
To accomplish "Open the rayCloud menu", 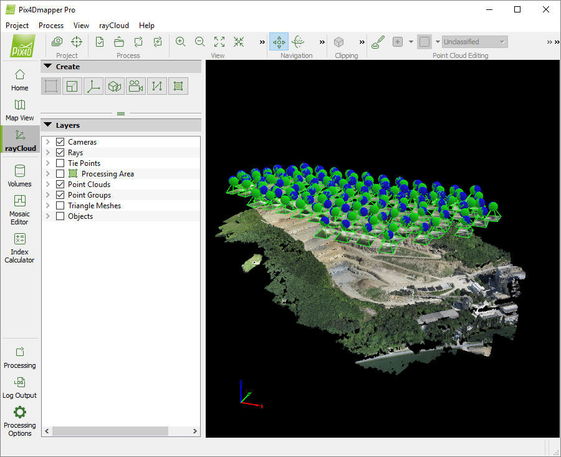I will coord(113,26).
